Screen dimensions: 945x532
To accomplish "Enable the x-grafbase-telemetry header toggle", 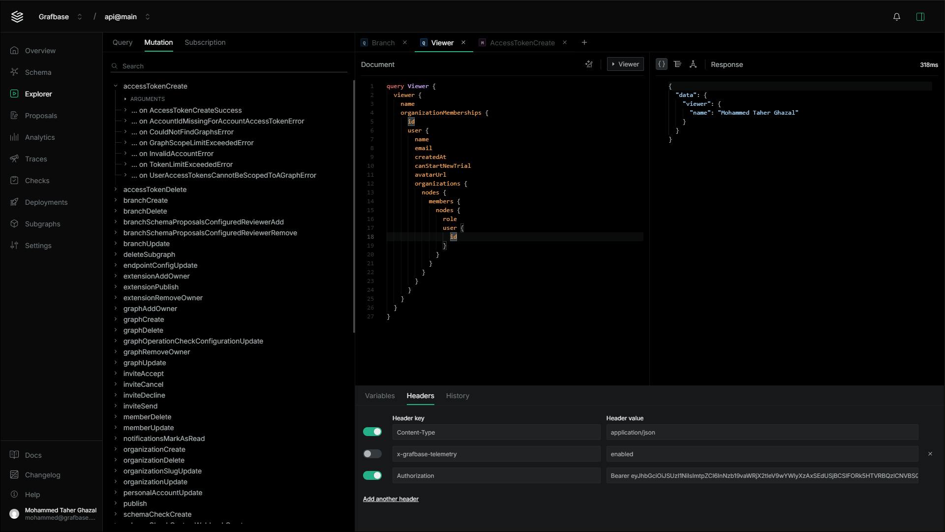I will (x=372, y=454).
